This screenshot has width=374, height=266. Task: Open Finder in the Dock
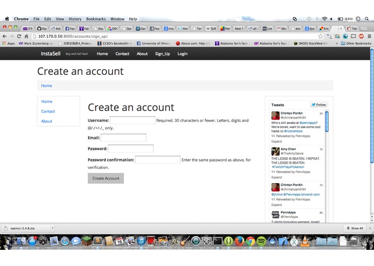tap(21, 241)
